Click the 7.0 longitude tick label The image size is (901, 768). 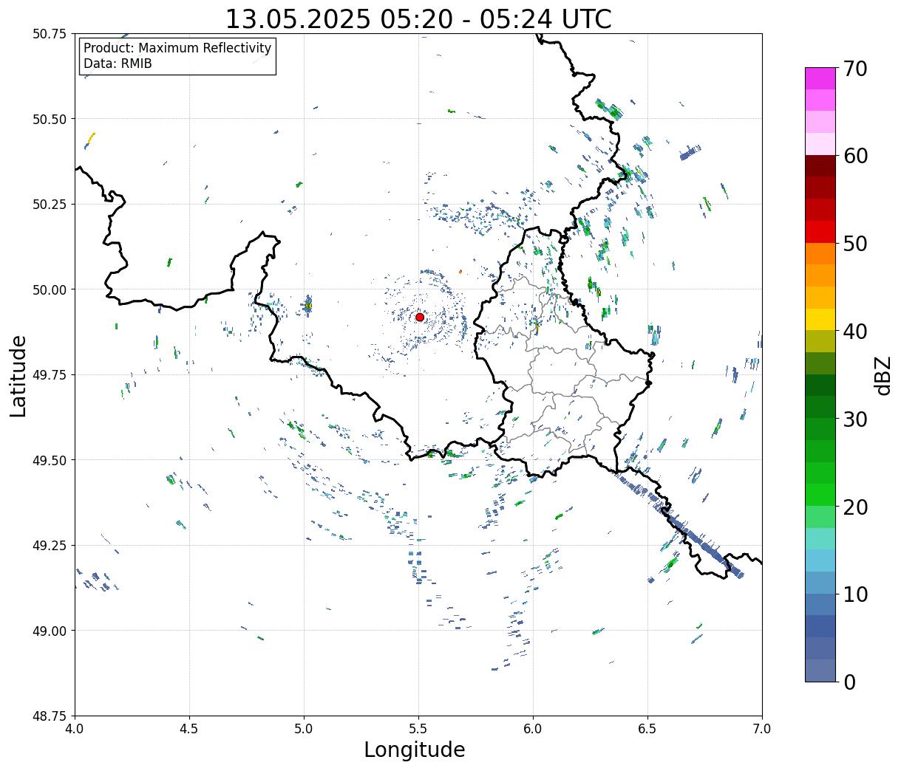coord(762,728)
